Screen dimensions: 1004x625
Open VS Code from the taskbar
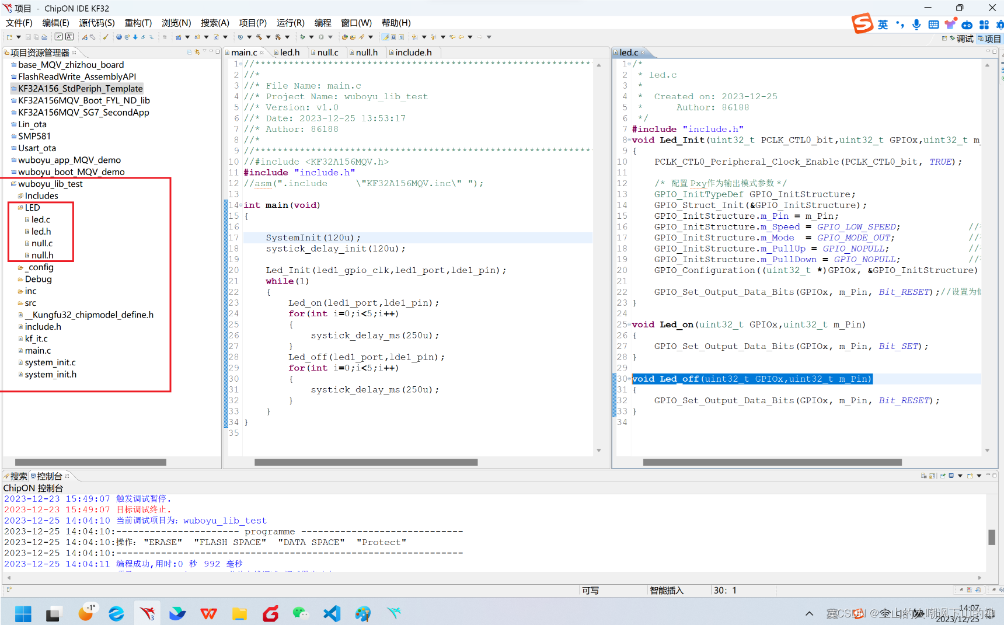click(332, 613)
